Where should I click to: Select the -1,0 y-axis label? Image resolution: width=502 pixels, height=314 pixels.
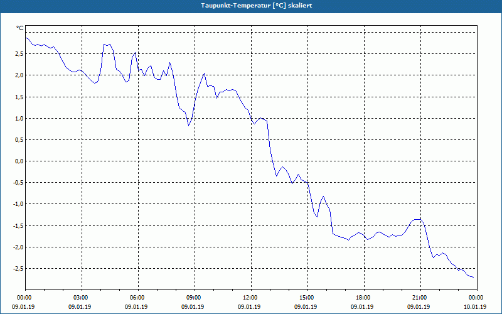tap(18, 204)
